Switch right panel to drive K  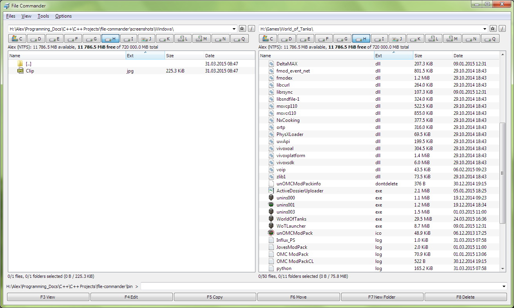click(x=416, y=39)
